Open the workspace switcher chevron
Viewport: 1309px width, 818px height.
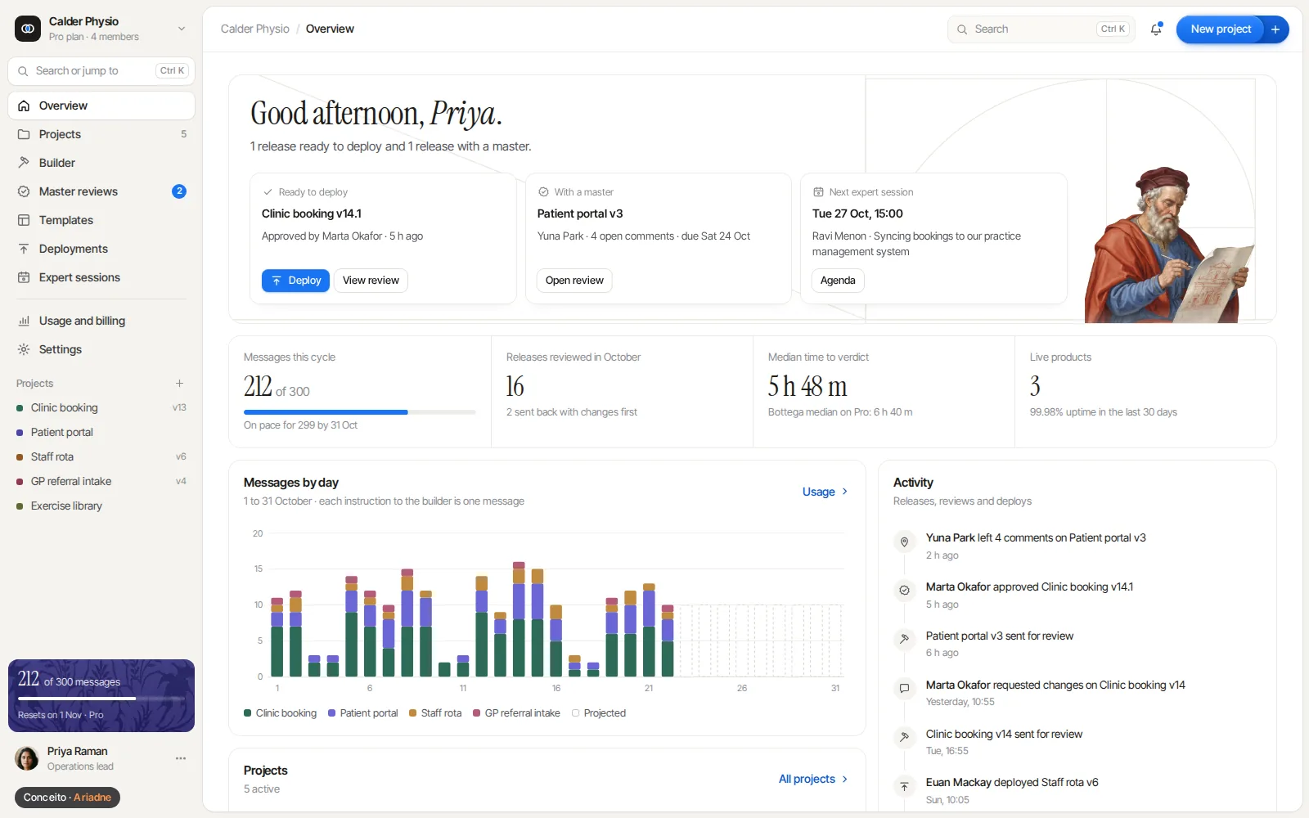click(x=182, y=29)
